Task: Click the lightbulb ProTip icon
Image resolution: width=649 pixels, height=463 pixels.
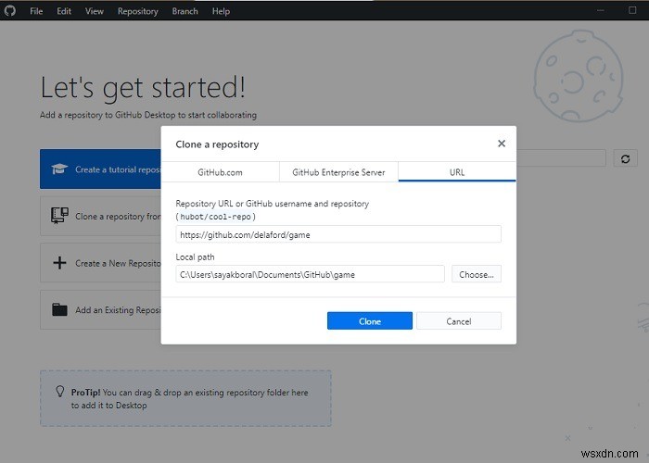Action: click(x=60, y=392)
